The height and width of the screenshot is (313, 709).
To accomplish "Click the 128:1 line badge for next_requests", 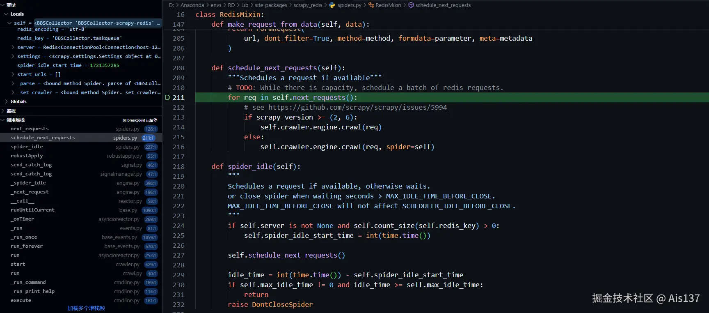I will (151, 129).
